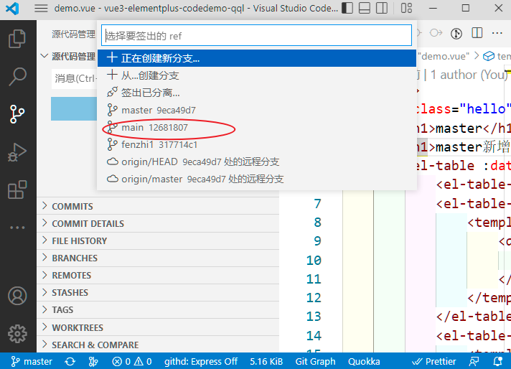Click the next change navigation icon
This screenshot has width=511, height=369.
tap(436, 33)
